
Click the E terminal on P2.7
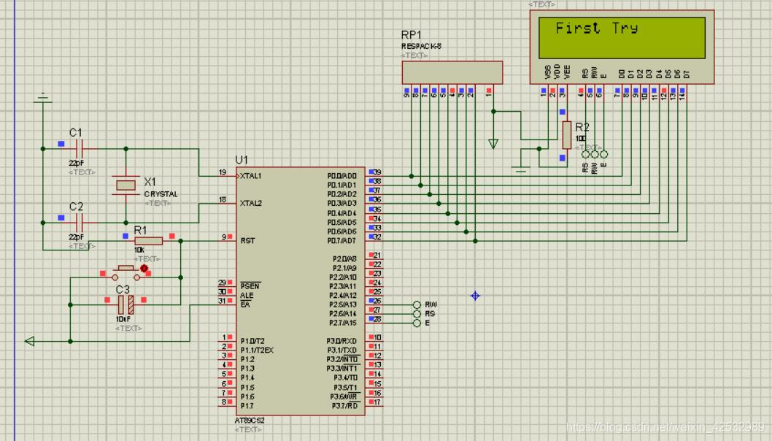click(417, 323)
